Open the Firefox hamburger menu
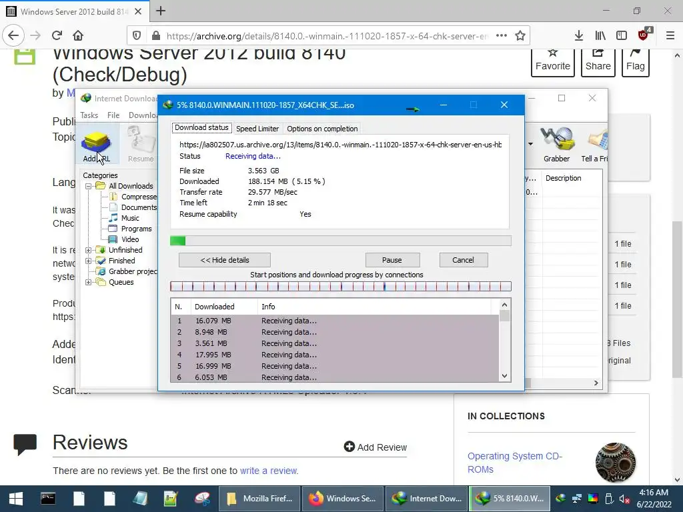 pos(670,36)
